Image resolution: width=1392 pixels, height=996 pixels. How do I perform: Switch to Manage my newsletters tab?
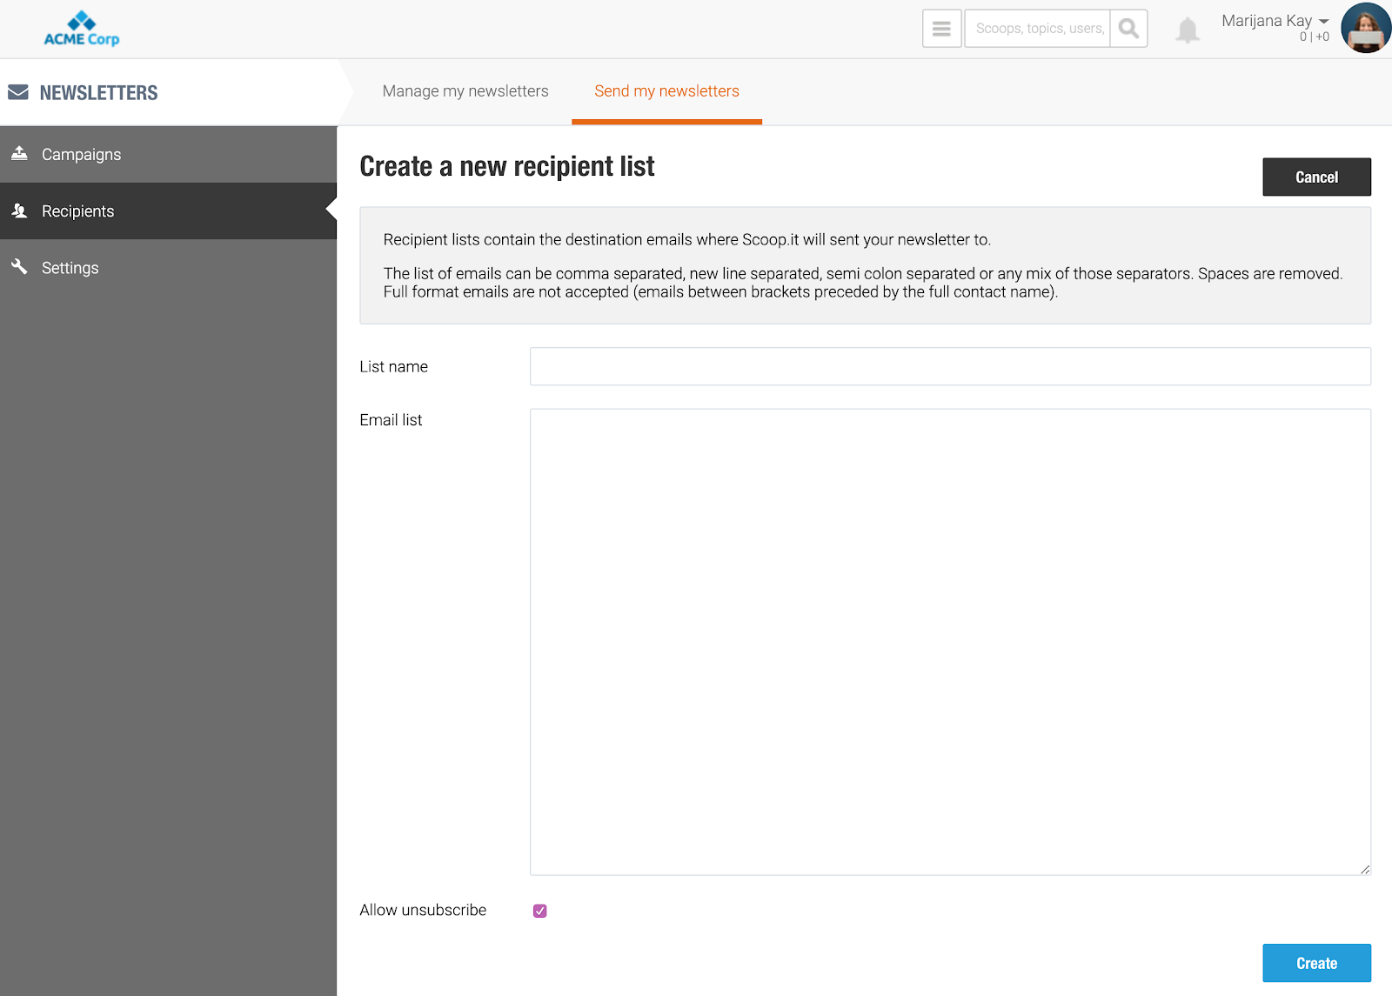(x=465, y=91)
